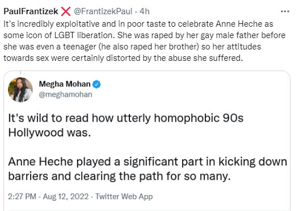Viewport: 299px width, 211px height.
Task: Open the tweet's 4h timestamp
Action: (x=144, y=11)
